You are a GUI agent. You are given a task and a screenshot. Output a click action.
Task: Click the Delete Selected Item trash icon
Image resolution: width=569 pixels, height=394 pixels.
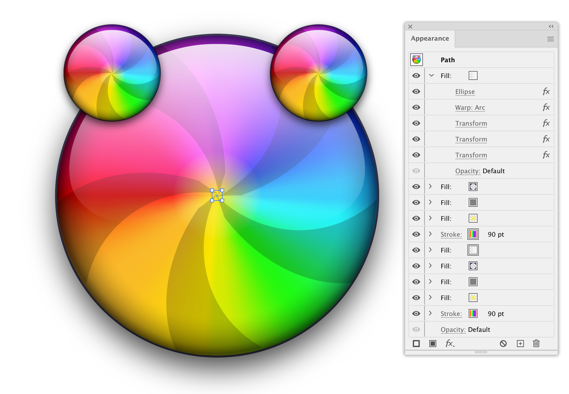tap(536, 344)
